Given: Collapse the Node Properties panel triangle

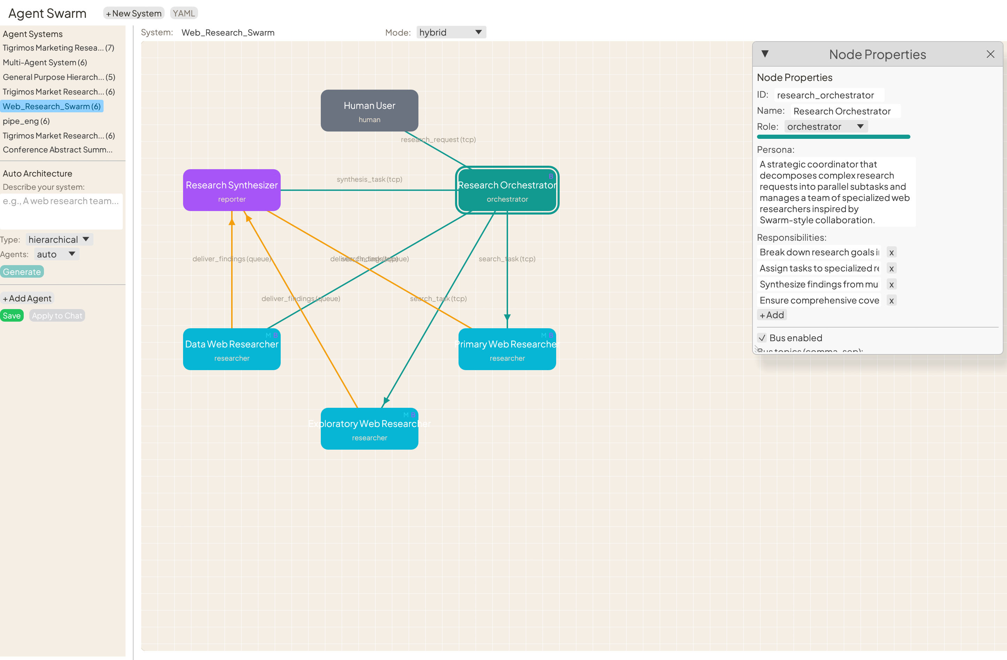Looking at the screenshot, I should coord(765,54).
